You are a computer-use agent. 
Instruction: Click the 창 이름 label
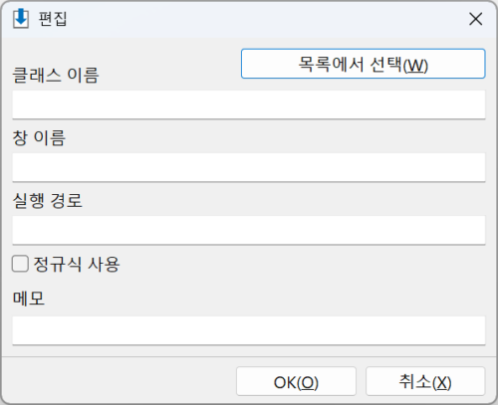point(39,137)
